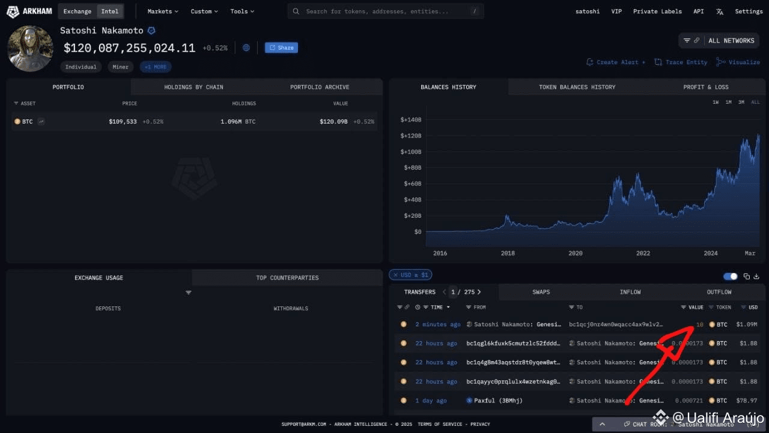Switch to the Top Counterparties tab
The height and width of the screenshot is (433, 769).
click(x=287, y=278)
